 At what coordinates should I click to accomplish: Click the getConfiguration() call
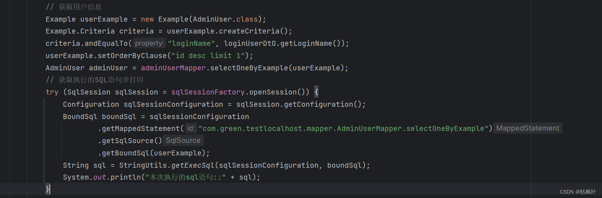tap(322, 105)
